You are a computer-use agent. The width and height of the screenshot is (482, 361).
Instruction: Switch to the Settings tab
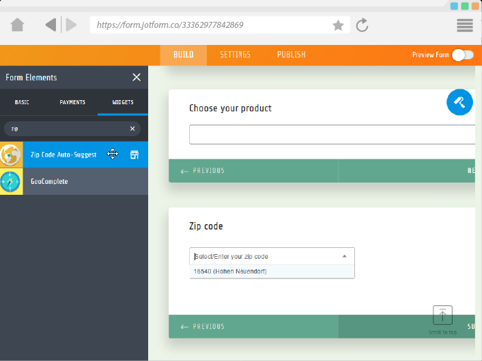point(235,54)
